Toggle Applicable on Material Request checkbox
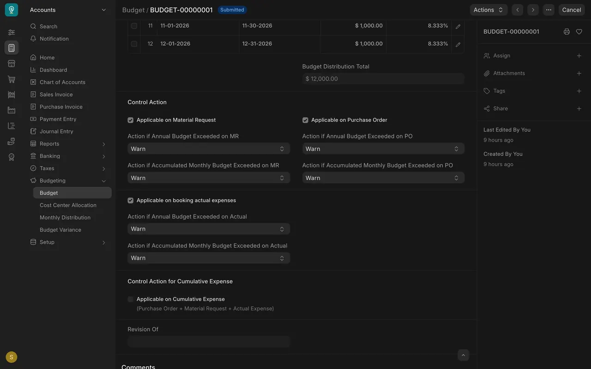This screenshot has height=369, width=591. [x=131, y=120]
